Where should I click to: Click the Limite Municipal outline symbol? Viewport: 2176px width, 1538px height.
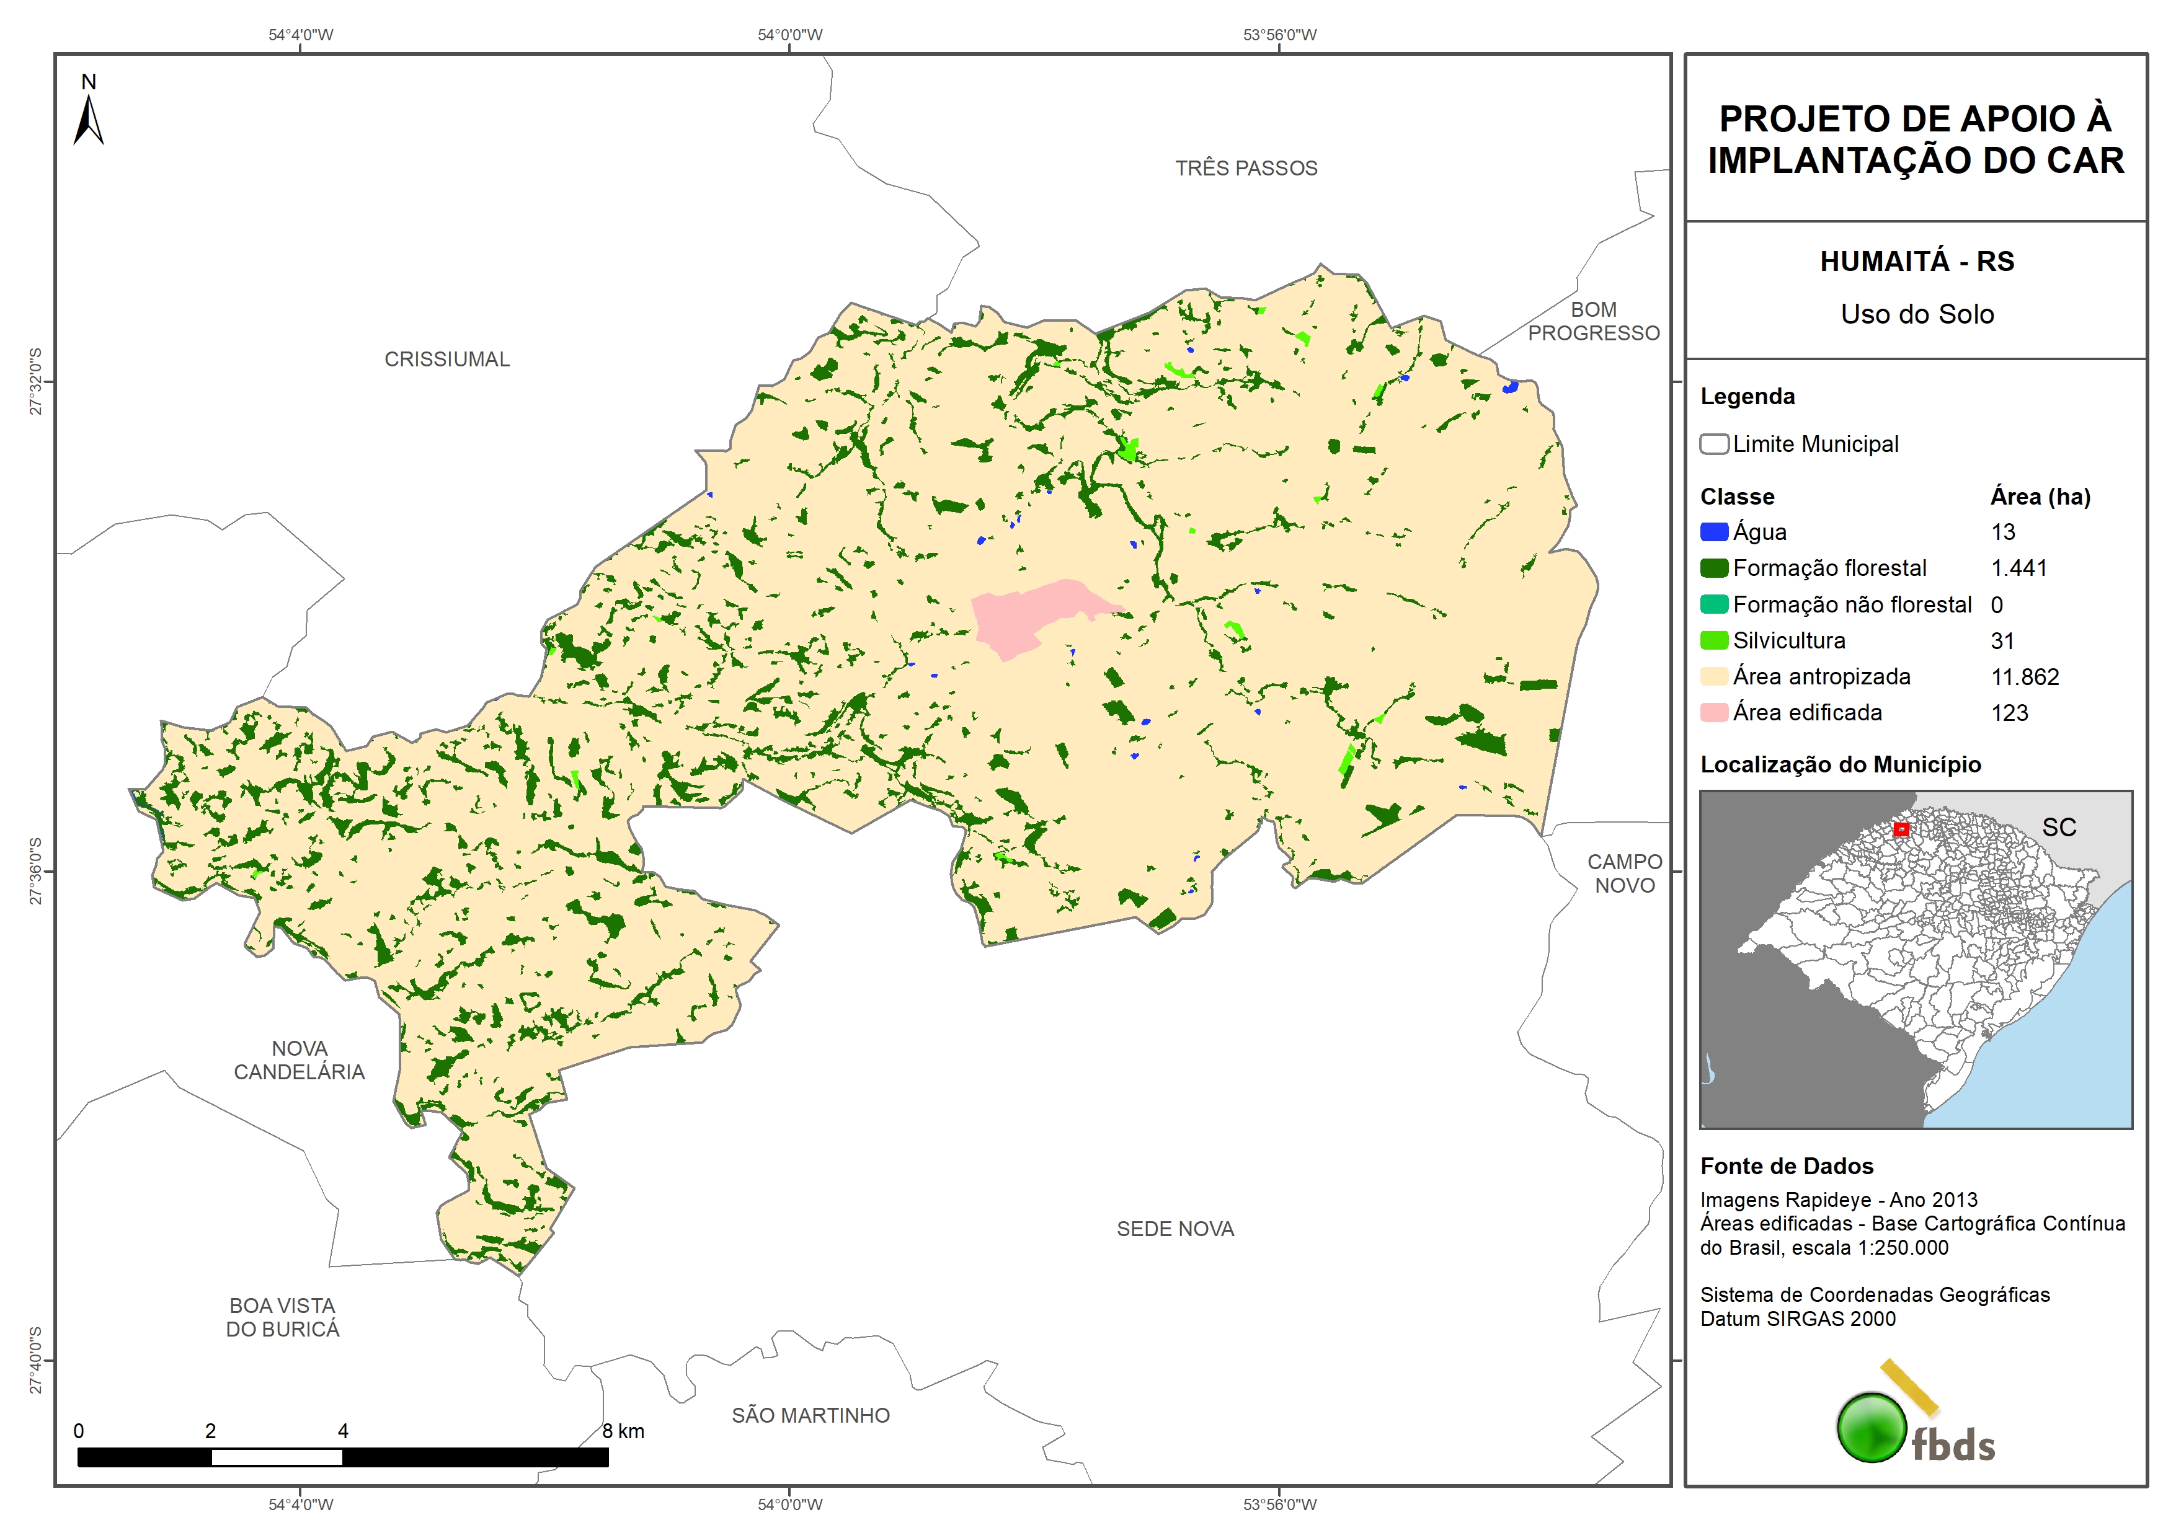tap(1713, 444)
